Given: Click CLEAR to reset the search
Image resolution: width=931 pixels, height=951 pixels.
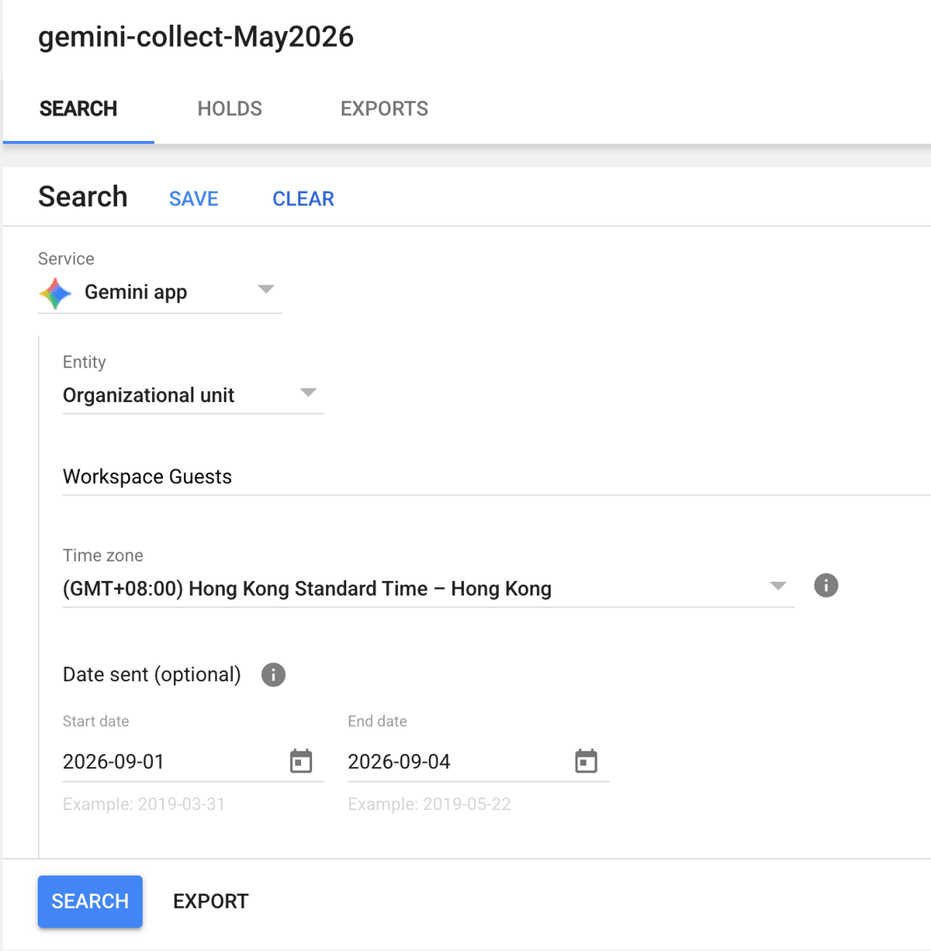Looking at the screenshot, I should [x=303, y=199].
